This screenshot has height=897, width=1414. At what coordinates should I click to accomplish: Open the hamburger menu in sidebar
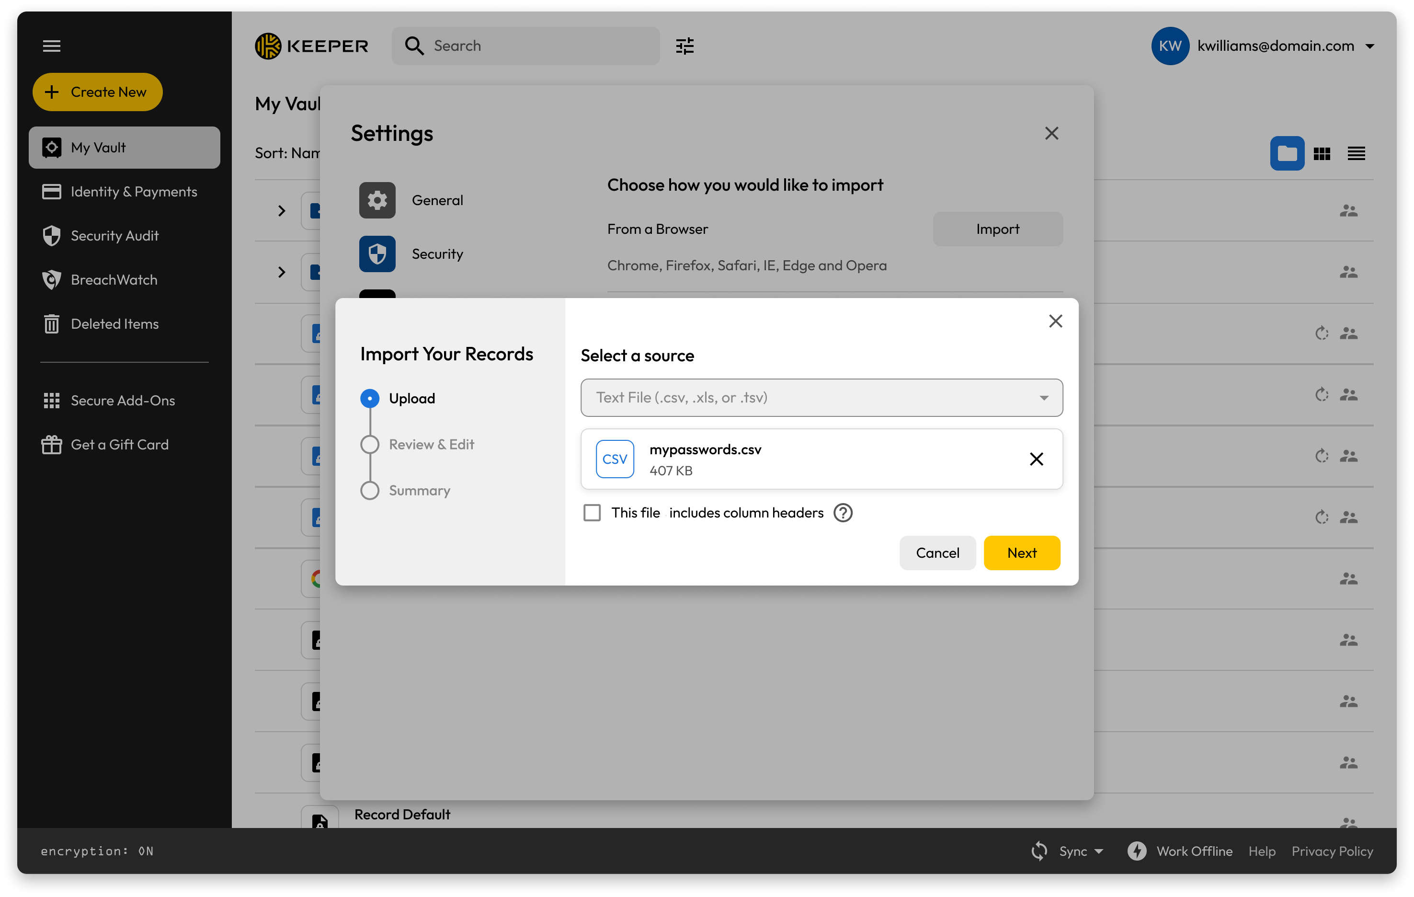[x=52, y=46]
